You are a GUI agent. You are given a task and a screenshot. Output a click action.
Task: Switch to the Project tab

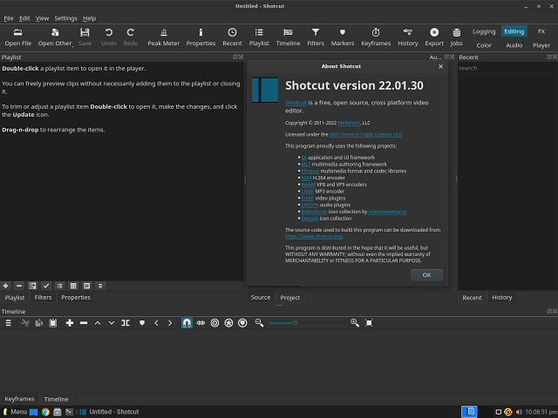click(x=290, y=298)
